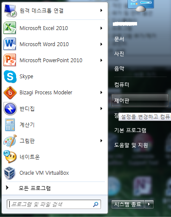The image size is (171, 217).
Task: Click the '원격 데스크톱 연결' label
Action: (x=42, y=11)
